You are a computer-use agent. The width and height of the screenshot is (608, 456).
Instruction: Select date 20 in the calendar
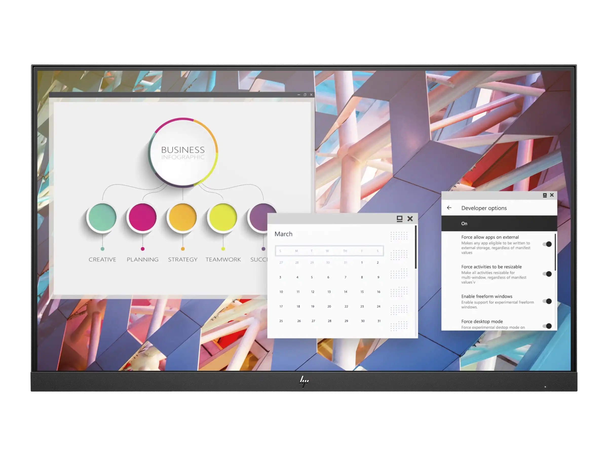329,307
